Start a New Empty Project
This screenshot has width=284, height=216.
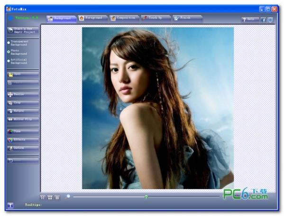pyautogui.click(x=23, y=30)
